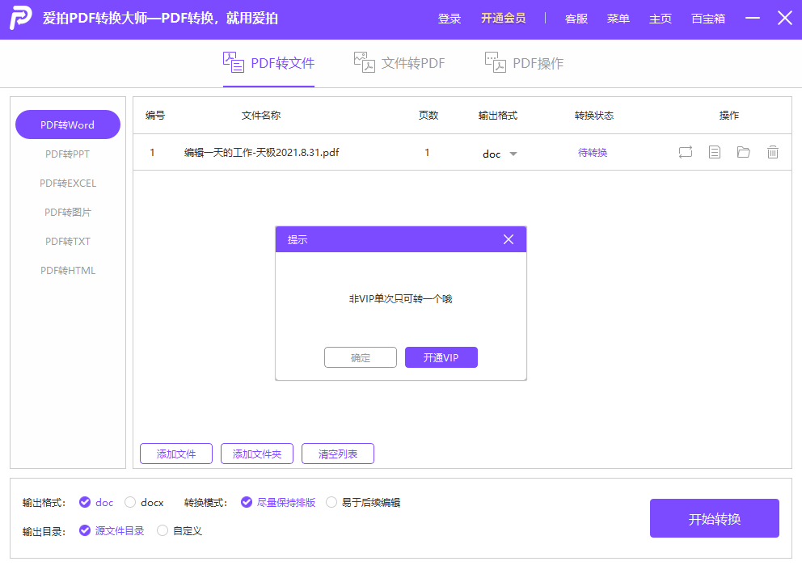Click the 输出格式 column header
Image resolution: width=802 pixels, height=574 pixels.
[498, 115]
